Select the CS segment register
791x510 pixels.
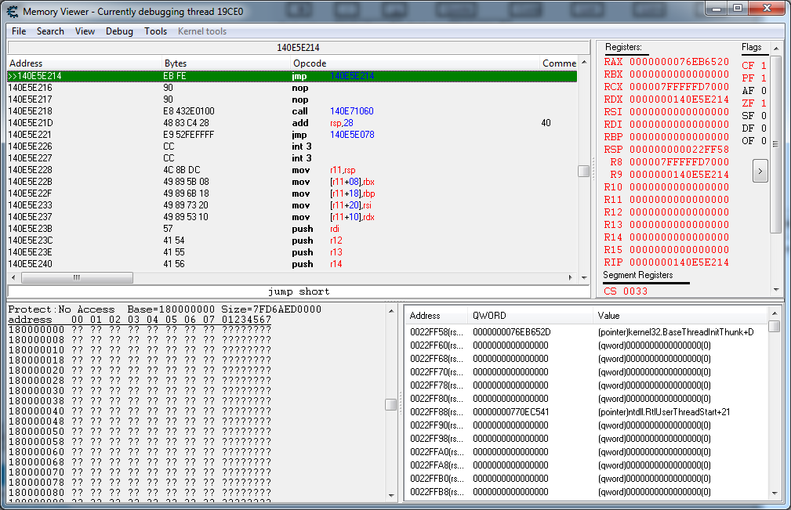pos(626,291)
